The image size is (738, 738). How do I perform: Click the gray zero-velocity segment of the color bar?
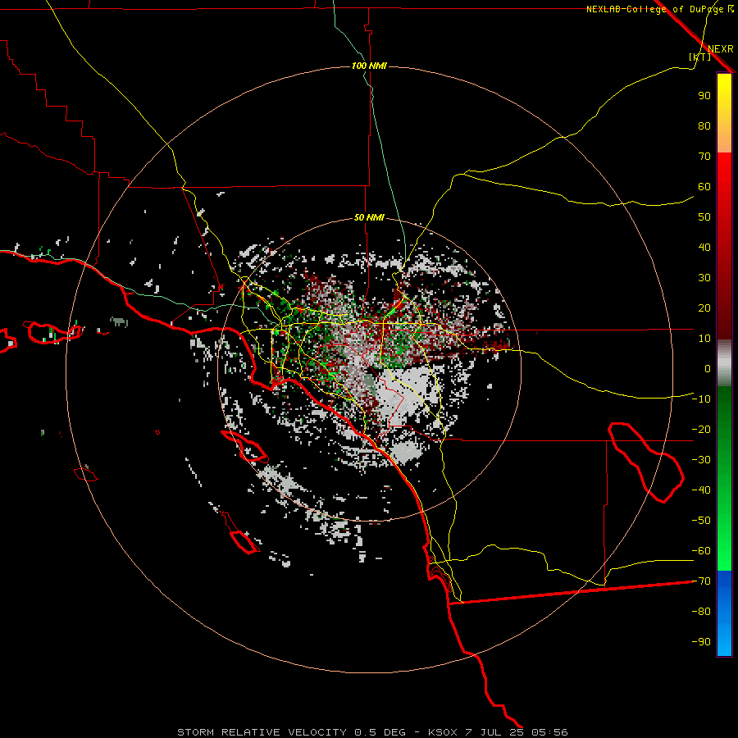coord(724,363)
